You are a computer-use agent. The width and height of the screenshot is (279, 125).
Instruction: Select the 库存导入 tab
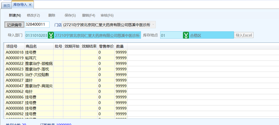(20, 5)
